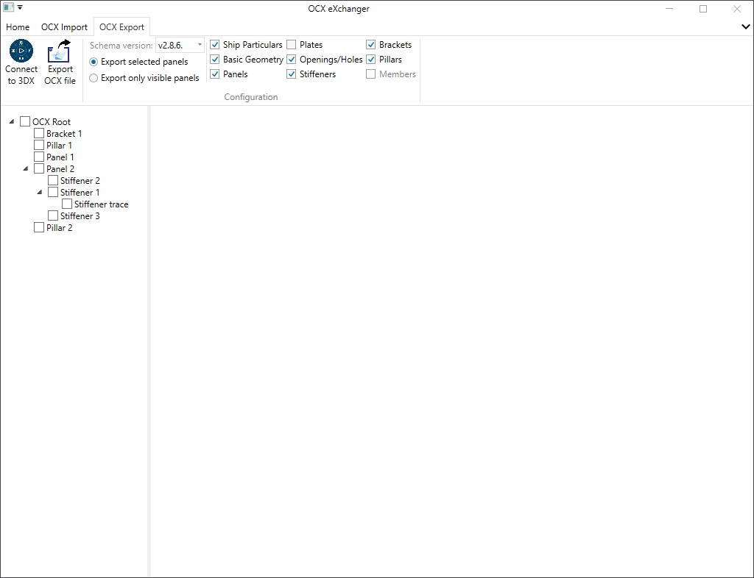Click the Export OCX file icon
Viewport: 754px width, 578px height.
[60, 54]
